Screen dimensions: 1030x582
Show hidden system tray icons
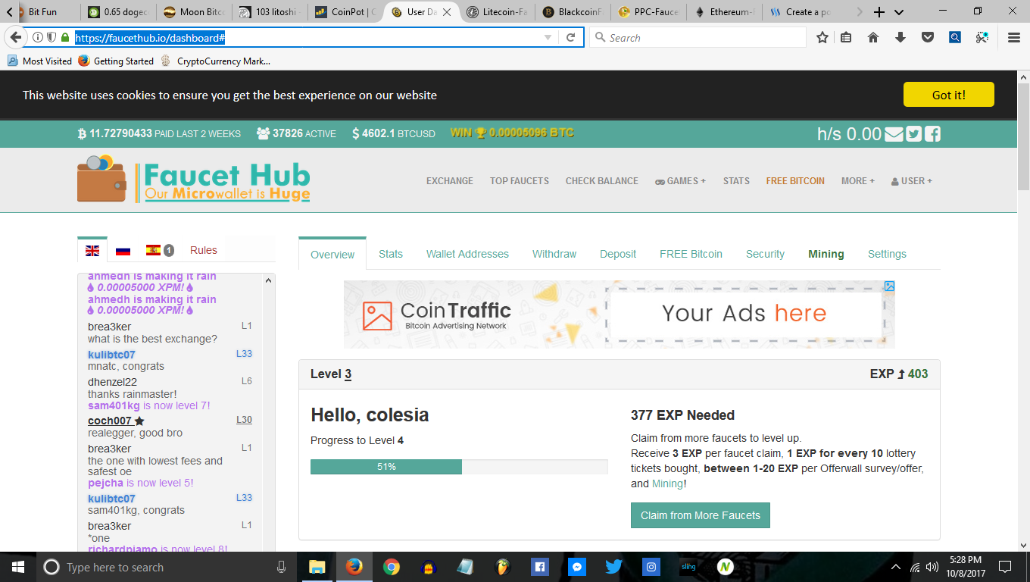pyautogui.click(x=896, y=567)
